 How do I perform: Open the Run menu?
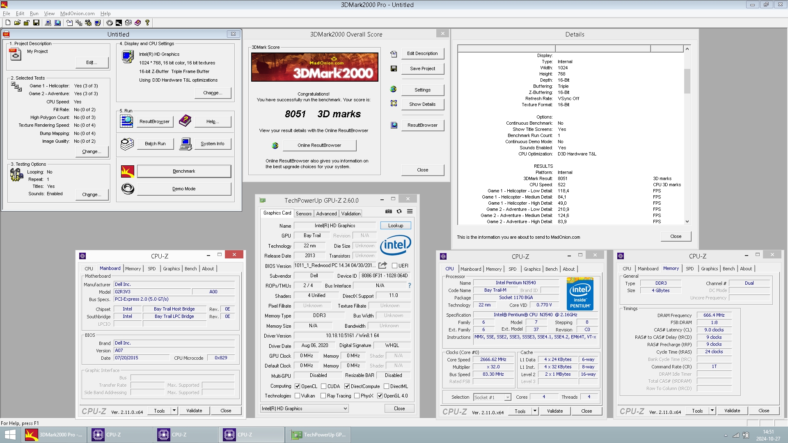tap(34, 14)
